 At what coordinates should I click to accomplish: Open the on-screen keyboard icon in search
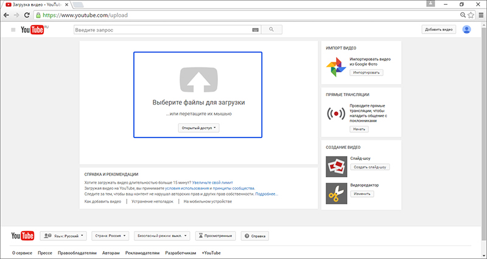coord(255,29)
